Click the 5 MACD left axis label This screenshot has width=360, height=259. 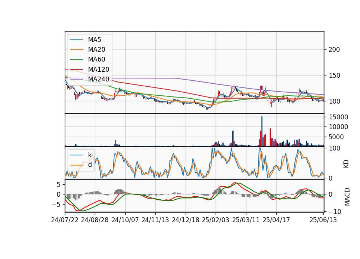[58, 185]
